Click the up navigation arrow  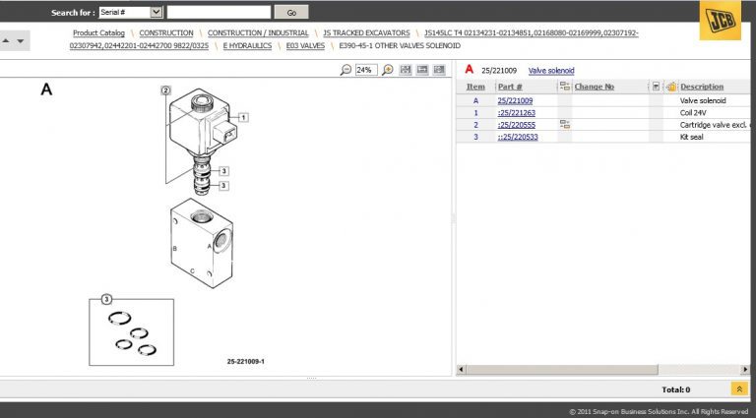6,41
